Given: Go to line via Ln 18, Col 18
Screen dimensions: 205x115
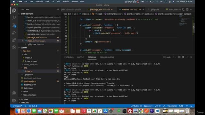Looking at the screenshot, I should [x=136, y=106].
